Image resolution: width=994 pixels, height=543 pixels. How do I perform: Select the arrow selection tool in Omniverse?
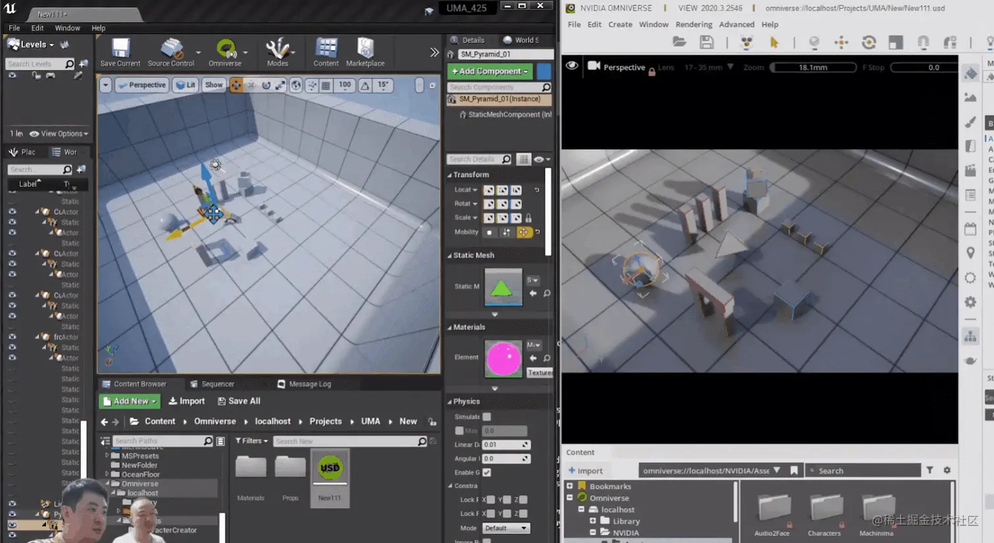(x=775, y=41)
